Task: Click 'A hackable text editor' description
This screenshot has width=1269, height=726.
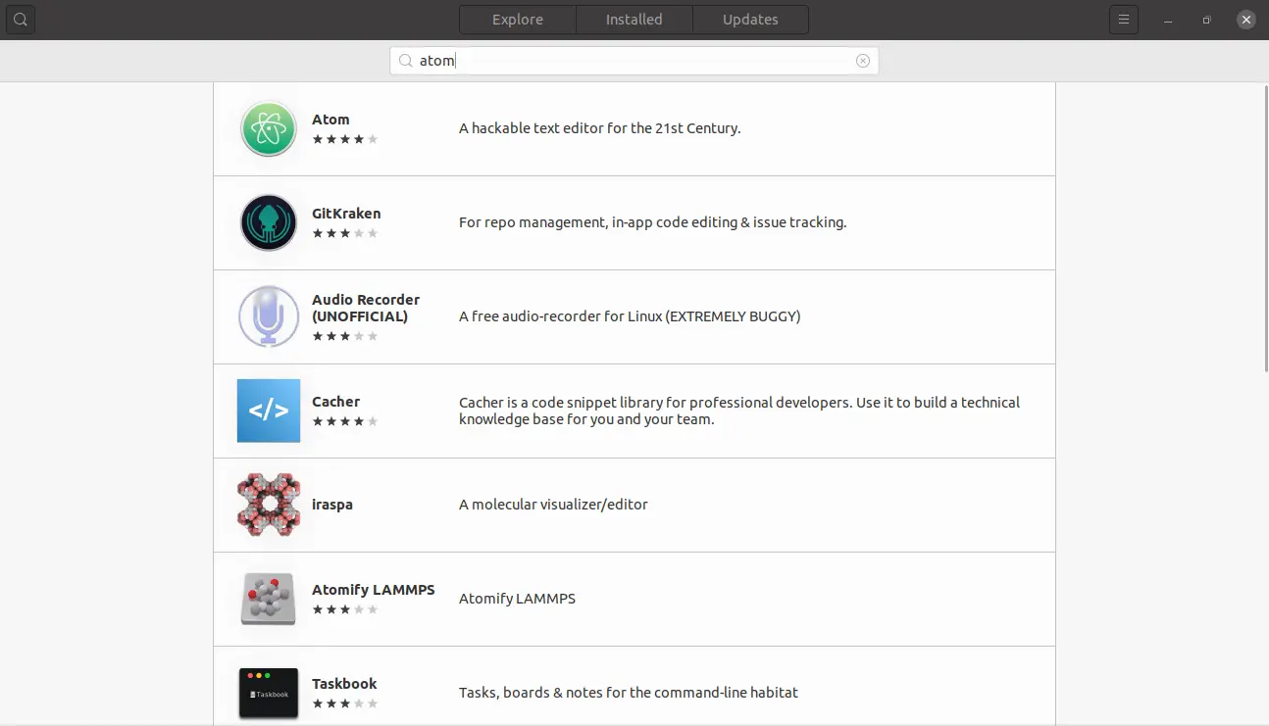Action: [x=599, y=128]
